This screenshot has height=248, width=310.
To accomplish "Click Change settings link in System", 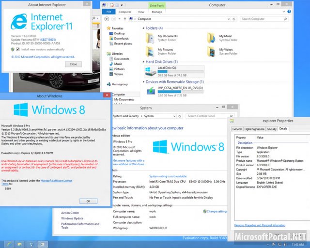I will click(217, 211).
